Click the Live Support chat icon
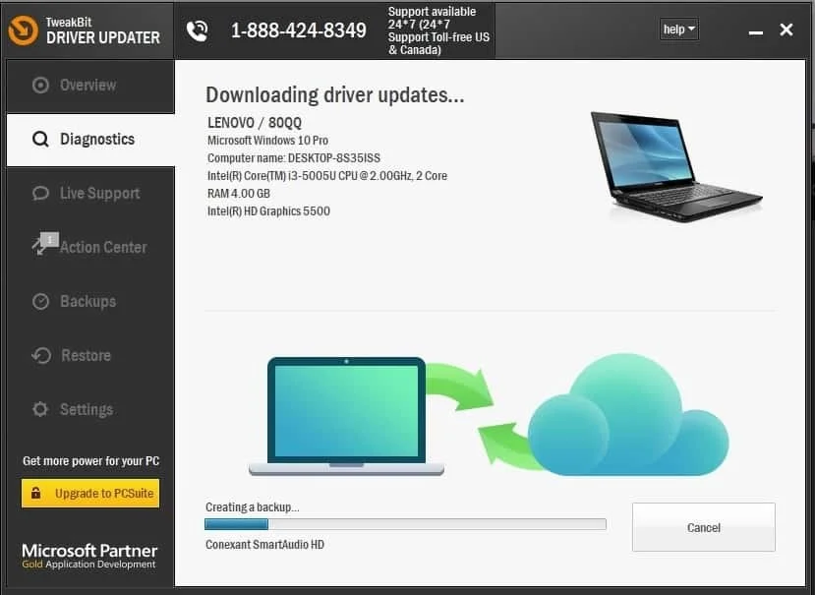Viewport: 815px width, 595px height. 40,194
